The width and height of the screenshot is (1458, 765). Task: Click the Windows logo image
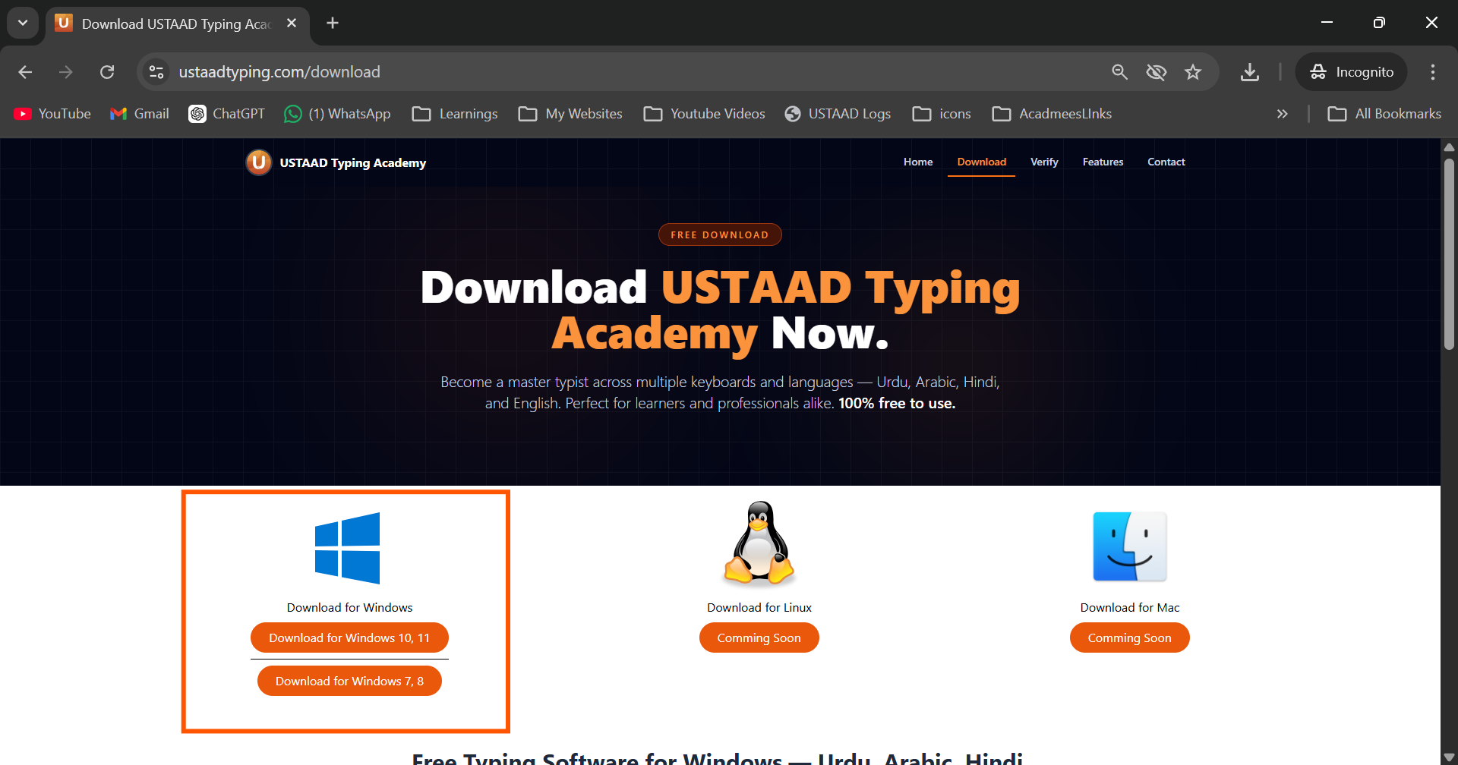coord(348,548)
